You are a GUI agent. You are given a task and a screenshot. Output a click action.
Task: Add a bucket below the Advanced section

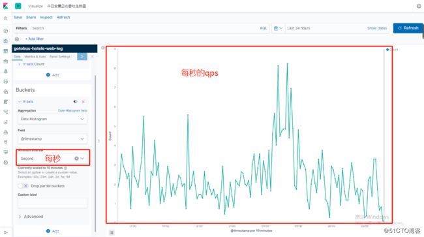(52, 231)
